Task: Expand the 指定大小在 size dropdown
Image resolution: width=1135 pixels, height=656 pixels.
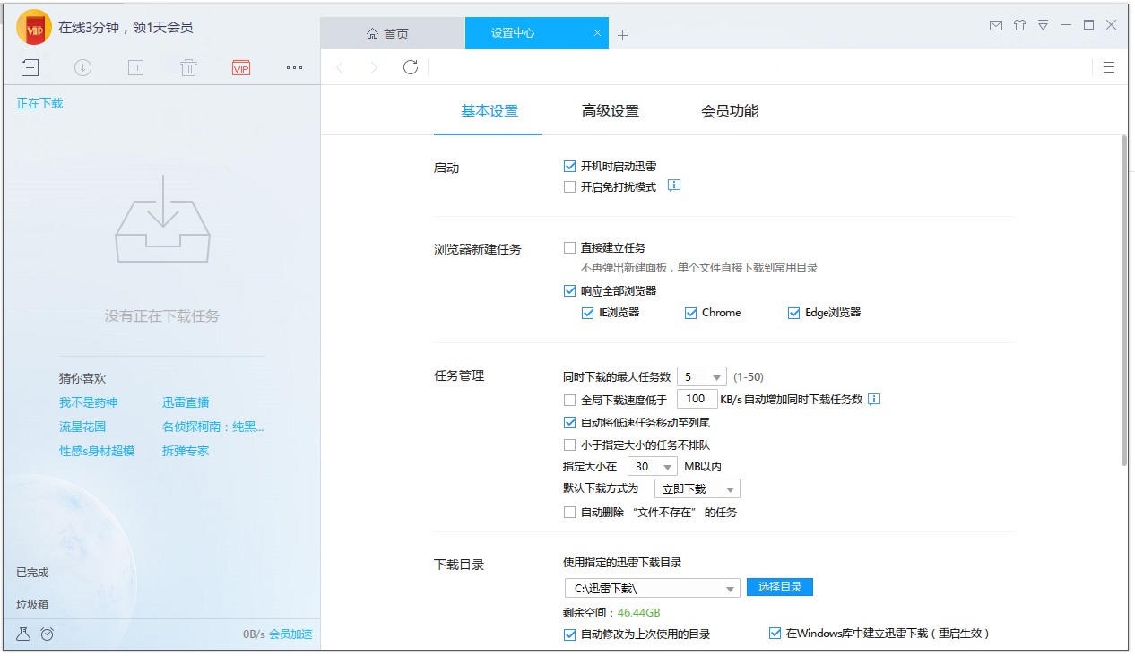Action: click(653, 466)
